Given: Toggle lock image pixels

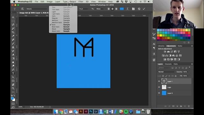Looking at the screenshot, I should click(166, 76).
